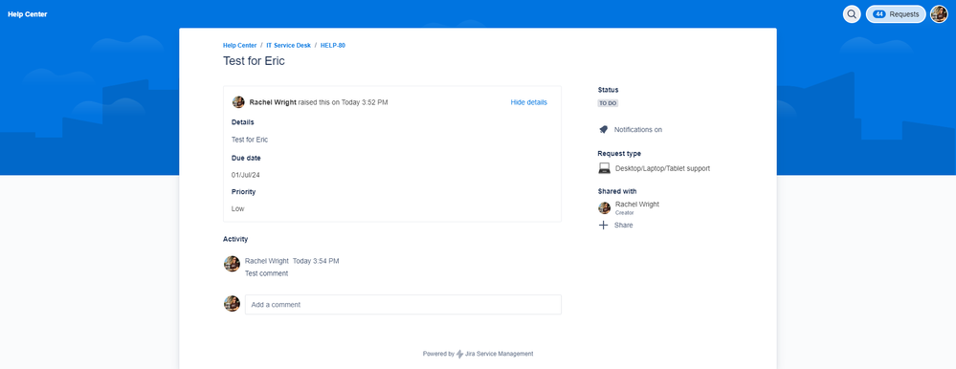The height and width of the screenshot is (369, 956).
Task: Click the comment author's avatar in Activity
Action: point(232,264)
